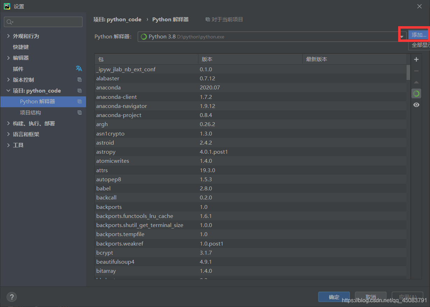Expand the 语言和框架 section
Image resolution: width=430 pixels, height=307 pixels.
pos(8,134)
